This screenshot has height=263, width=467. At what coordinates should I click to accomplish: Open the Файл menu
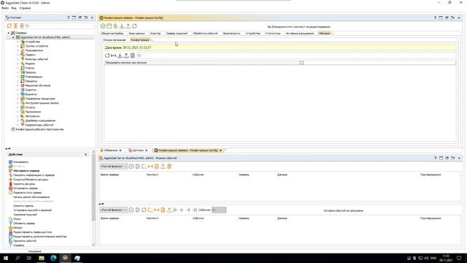click(5, 8)
